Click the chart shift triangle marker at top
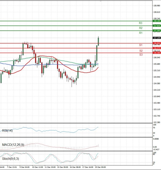Screen dimensions: 161x170 100,1
